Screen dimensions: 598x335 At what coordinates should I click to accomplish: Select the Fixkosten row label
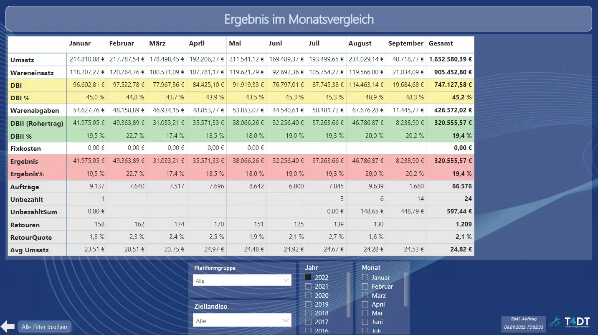tap(25, 149)
